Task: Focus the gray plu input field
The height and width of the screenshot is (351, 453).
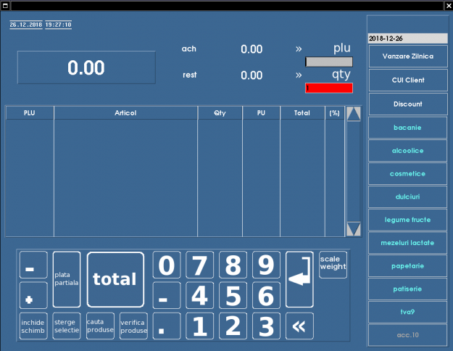Action: (x=329, y=62)
